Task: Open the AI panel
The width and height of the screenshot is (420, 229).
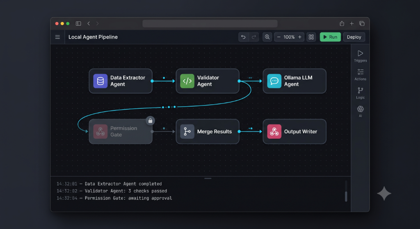Action: (360, 112)
